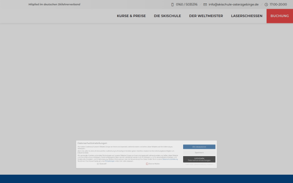
Task: Follow the Einstellungen link in cookie text
Action: pyautogui.click(x=110, y=161)
